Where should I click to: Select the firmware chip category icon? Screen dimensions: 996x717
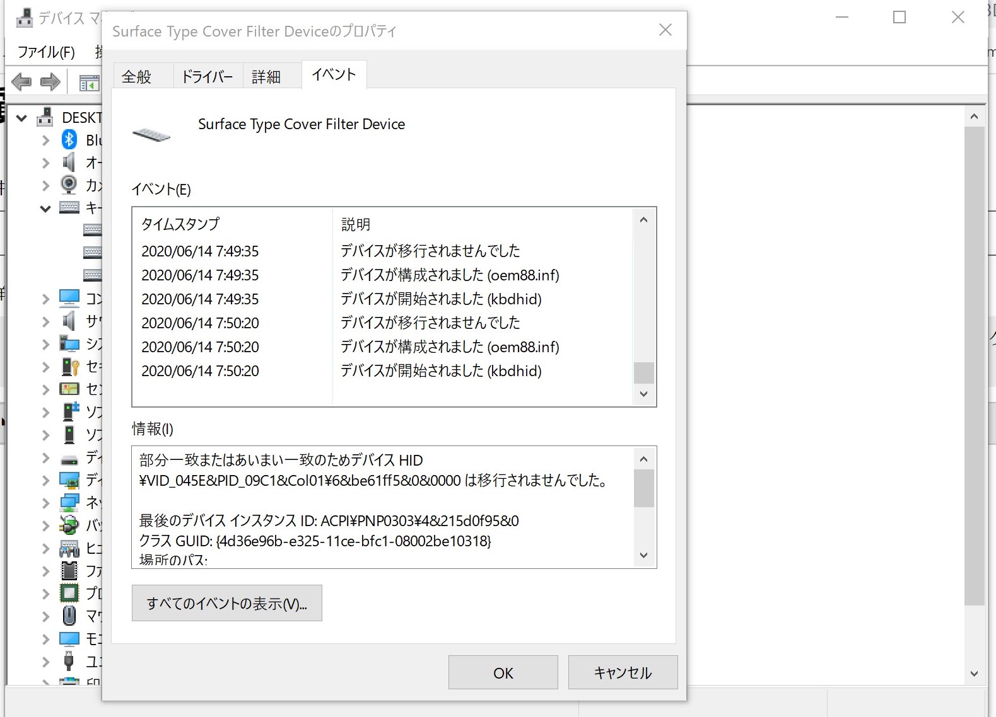pyautogui.click(x=69, y=571)
